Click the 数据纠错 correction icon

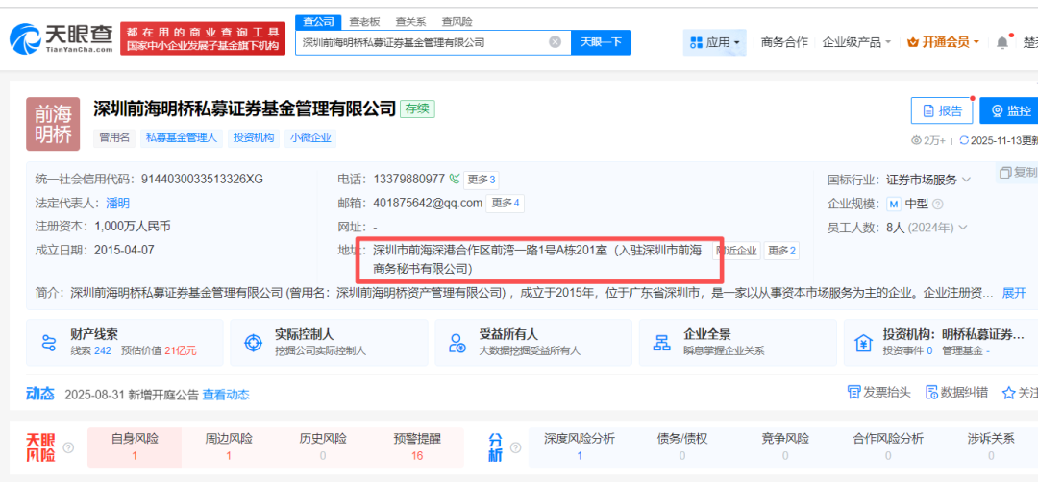pos(931,392)
